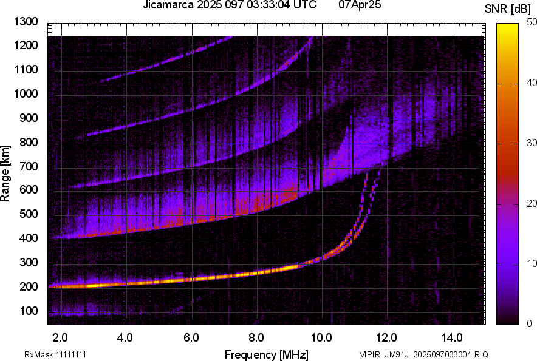Image resolution: width=537 pixels, height=361 pixels.
Task: Click the colorbar tick label '10'
Action: click(532, 264)
